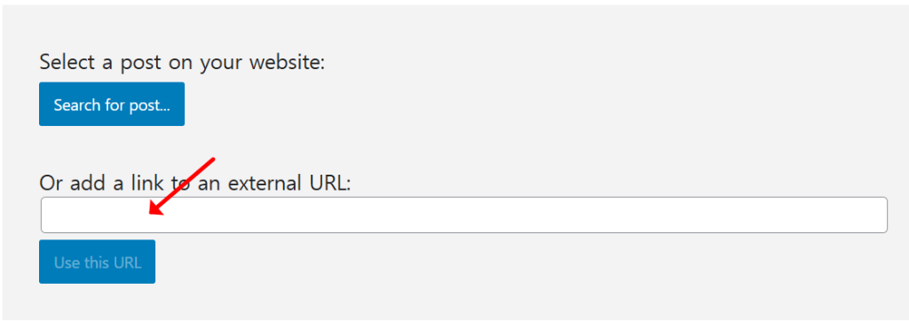The height and width of the screenshot is (321, 909).
Task: Open the post search dialog
Action: [x=112, y=104]
